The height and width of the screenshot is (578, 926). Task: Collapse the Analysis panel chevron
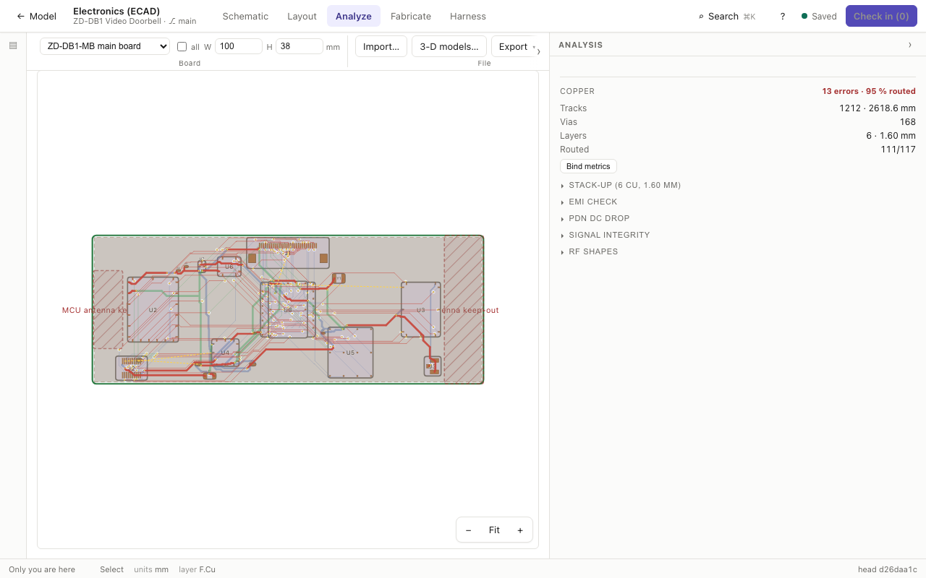(910, 45)
